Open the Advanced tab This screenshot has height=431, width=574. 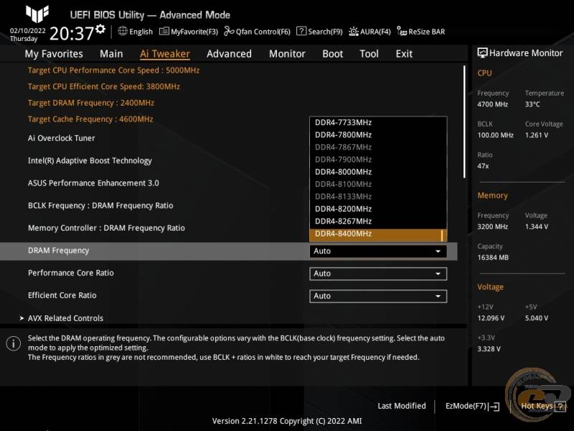coord(229,54)
